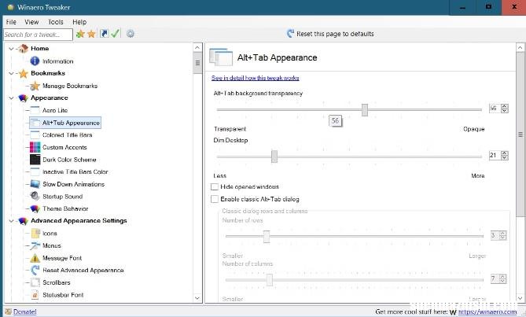526x317 pixels.
Task: Click the Aero Lite window icon
Action: (x=35, y=110)
